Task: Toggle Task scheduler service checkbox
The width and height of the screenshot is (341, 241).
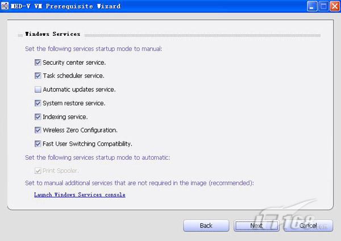Action: click(38, 76)
